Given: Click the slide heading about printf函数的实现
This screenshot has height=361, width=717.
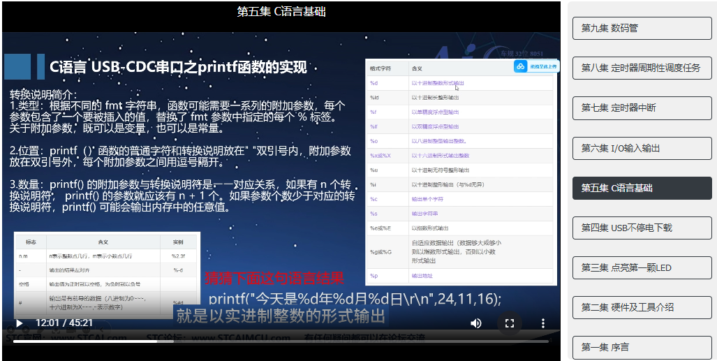Looking at the screenshot, I should coord(178,68).
